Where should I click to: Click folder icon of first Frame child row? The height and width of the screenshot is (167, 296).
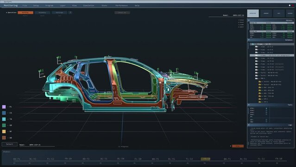(x=256, y=47)
